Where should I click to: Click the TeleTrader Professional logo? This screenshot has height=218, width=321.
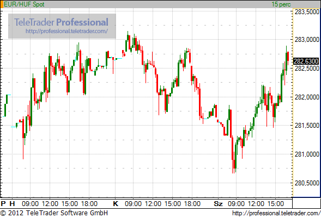coord(61,22)
